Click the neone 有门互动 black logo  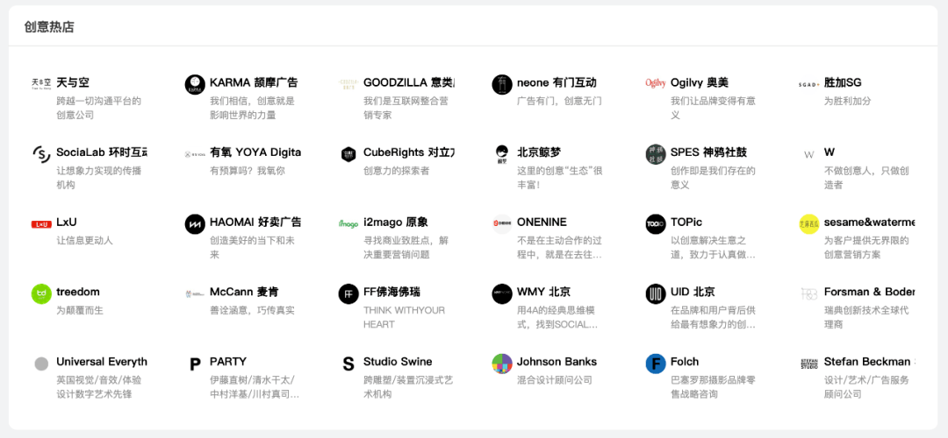[502, 84]
